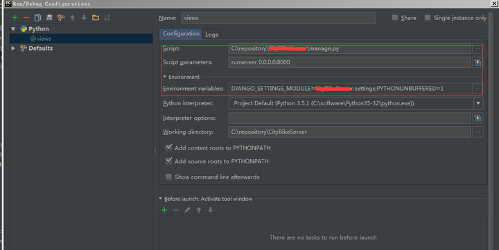Switch to the Configuration tab
This screenshot has width=499, height=250.
[x=181, y=34]
